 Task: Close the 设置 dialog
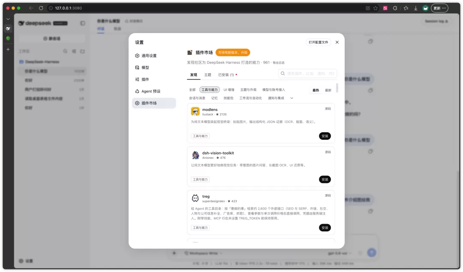337,42
